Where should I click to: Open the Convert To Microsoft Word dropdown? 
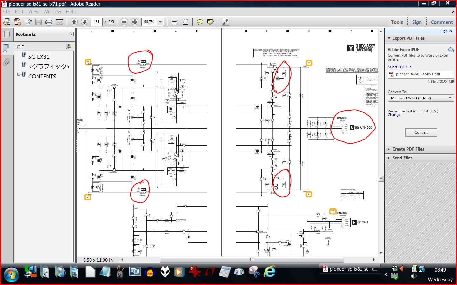pyautogui.click(x=421, y=98)
